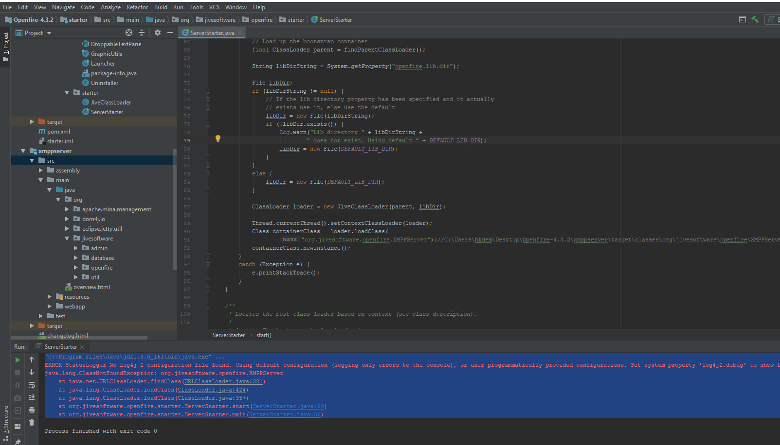Open the URLClassLoader.java:381 link
Screen dimensions: 780x445
coord(223,382)
